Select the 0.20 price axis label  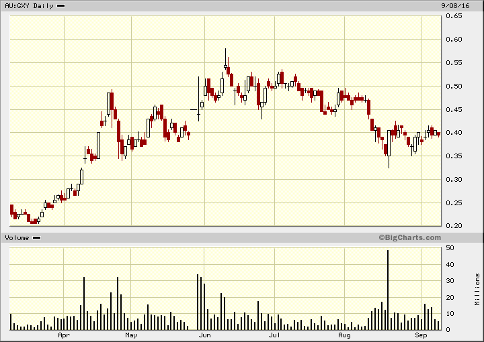click(x=454, y=225)
